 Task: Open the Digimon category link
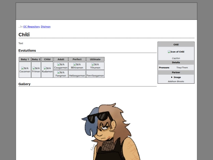[x=46, y=27]
